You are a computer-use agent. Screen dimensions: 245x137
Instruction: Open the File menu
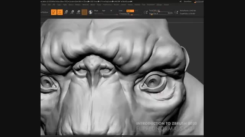click(54, 5)
